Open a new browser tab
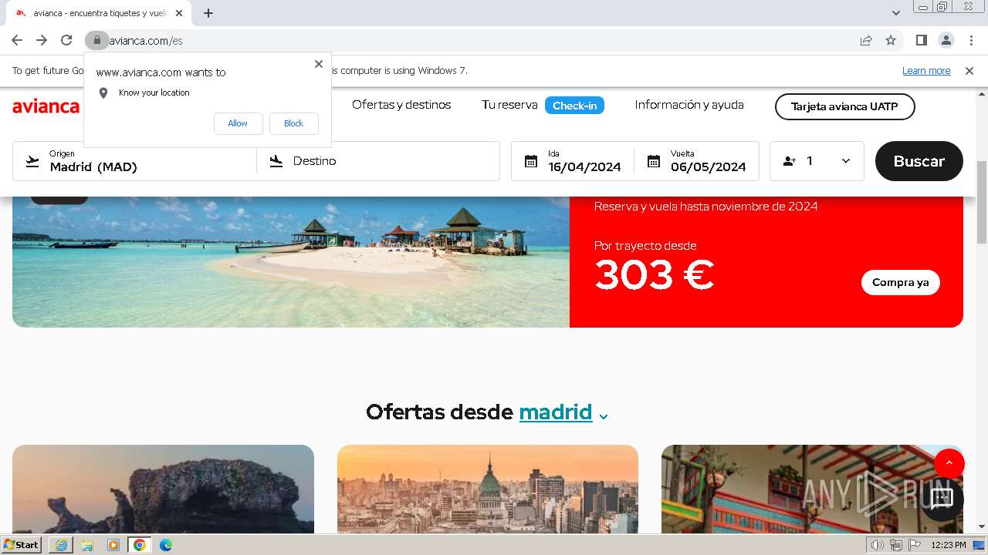 [208, 13]
